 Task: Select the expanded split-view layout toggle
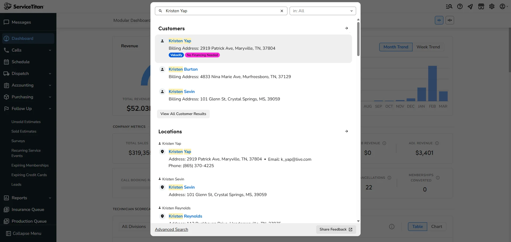pos(450,20)
